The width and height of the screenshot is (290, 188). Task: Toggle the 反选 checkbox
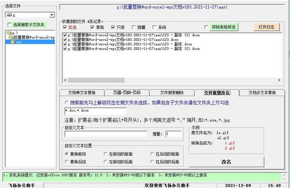pyautogui.click(x=65, y=27)
